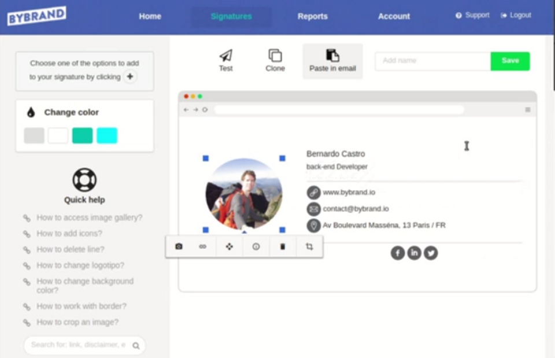Click the Facebook social icon
Screen dimensions: 555x358
click(398, 253)
